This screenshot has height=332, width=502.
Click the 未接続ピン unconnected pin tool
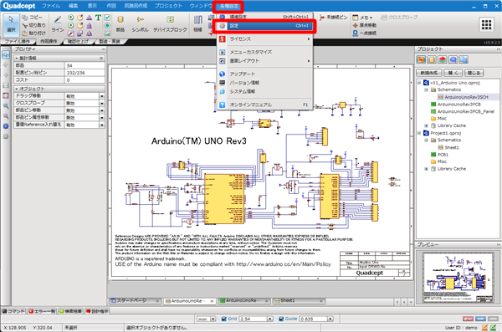click(x=333, y=18)
